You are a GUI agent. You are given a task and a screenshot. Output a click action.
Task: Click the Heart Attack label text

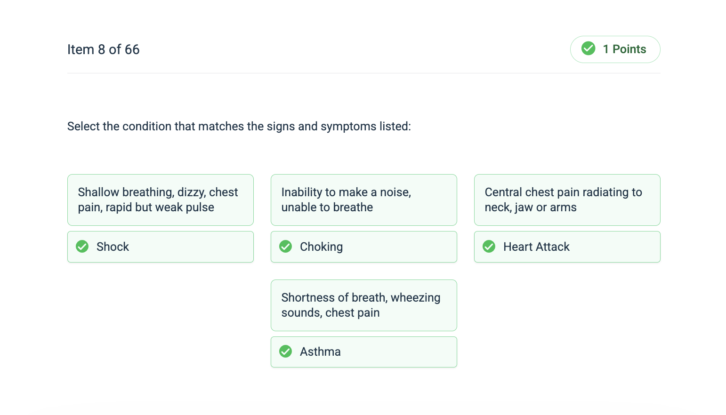536,247
